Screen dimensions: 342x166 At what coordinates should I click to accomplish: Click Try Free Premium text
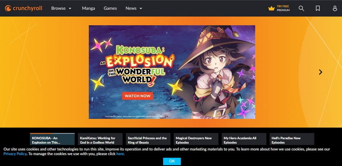pos(283,8)
